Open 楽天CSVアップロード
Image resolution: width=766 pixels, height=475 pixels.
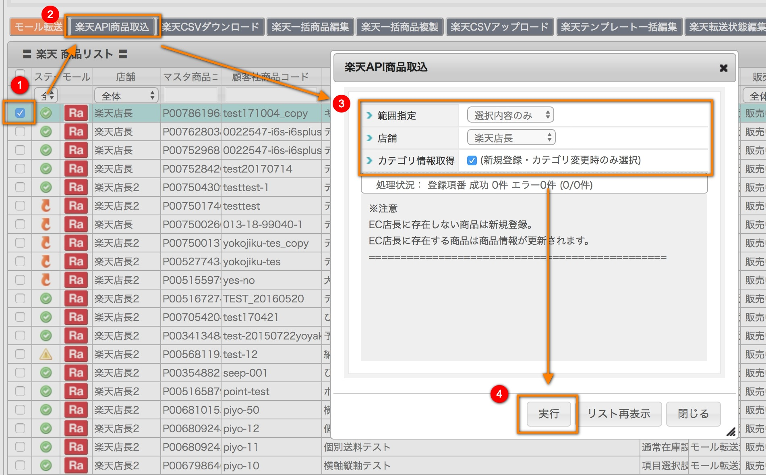click(499, 27)
